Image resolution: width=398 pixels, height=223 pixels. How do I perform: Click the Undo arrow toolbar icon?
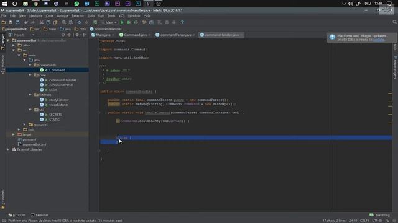tap(26, 22)
